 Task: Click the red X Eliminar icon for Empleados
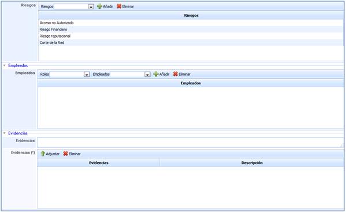176,74
